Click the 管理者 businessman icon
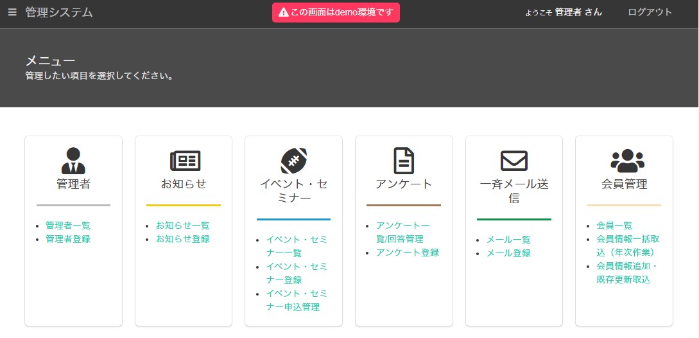Screen dimensions: 699x338 tap(73, 161)
